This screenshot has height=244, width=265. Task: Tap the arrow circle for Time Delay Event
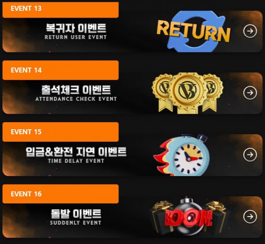point(250,155)
